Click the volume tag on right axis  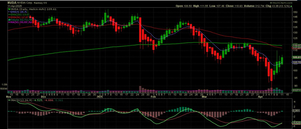[x=296, y=90]
